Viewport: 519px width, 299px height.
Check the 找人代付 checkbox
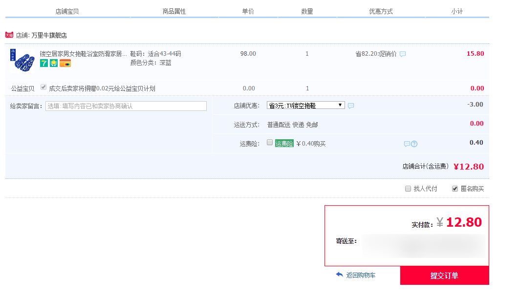coord(408,189)
